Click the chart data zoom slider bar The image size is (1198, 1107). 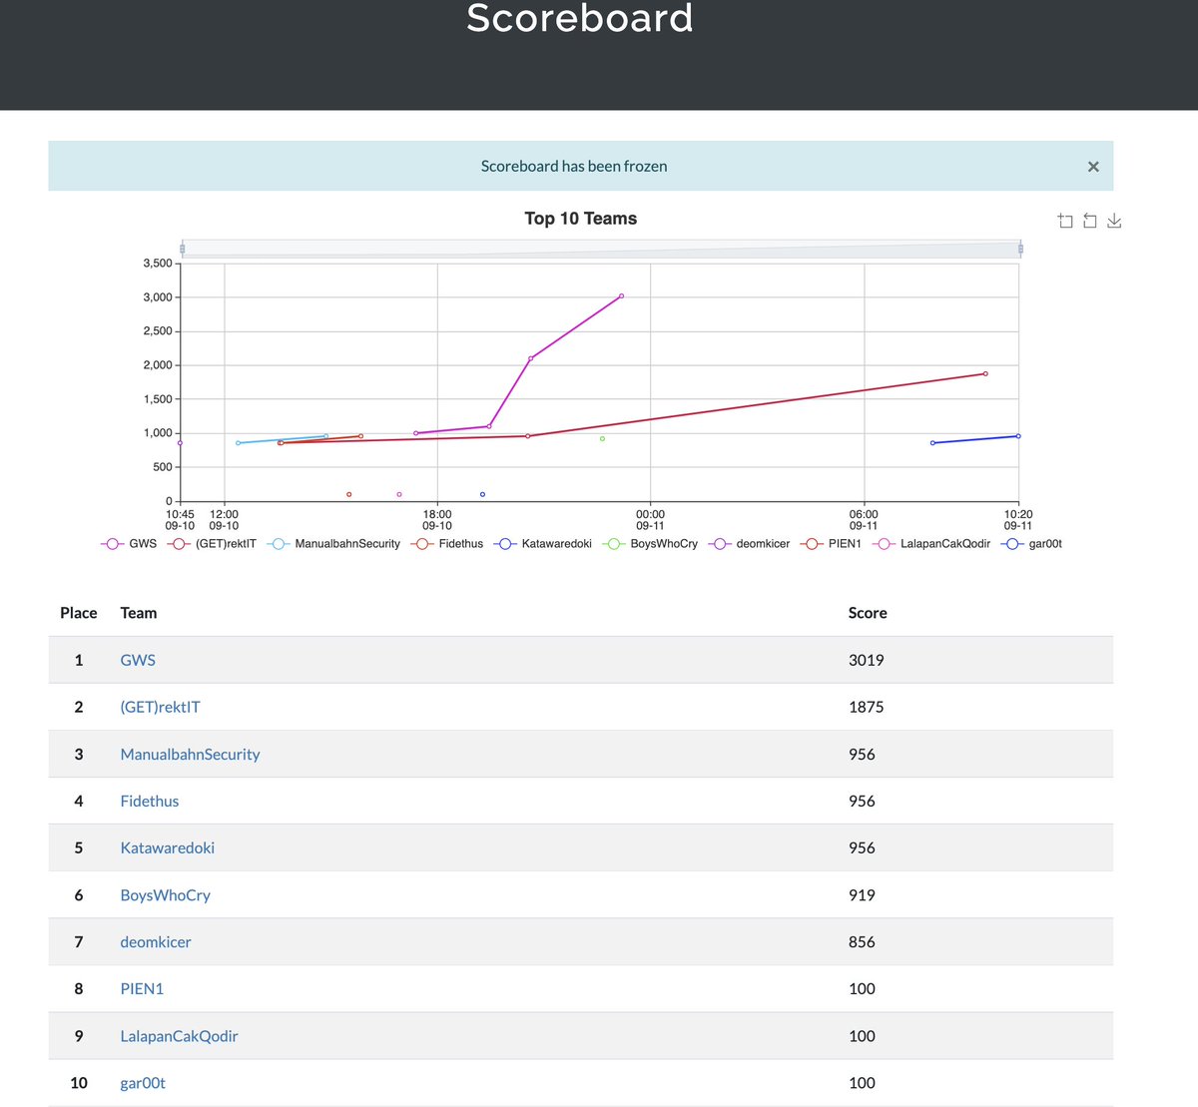[601, 249]
